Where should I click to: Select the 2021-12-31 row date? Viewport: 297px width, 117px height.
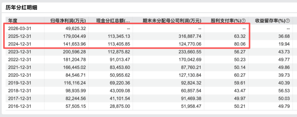tap(20, 67)
